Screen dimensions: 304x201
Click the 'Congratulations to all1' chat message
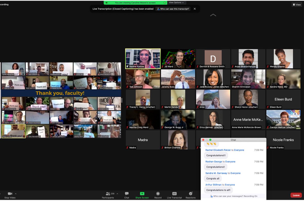click(218, 190)
